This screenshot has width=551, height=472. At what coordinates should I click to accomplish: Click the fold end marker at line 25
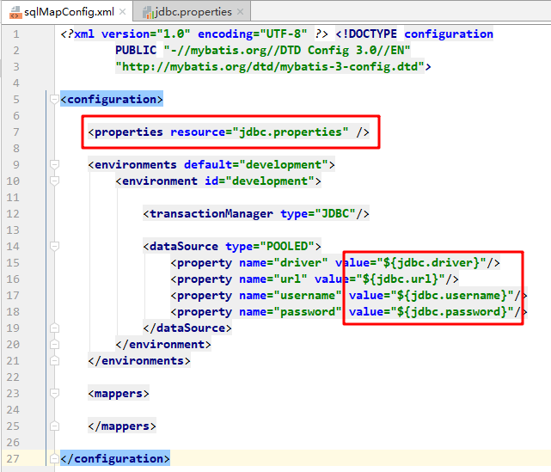pos(54,426)
